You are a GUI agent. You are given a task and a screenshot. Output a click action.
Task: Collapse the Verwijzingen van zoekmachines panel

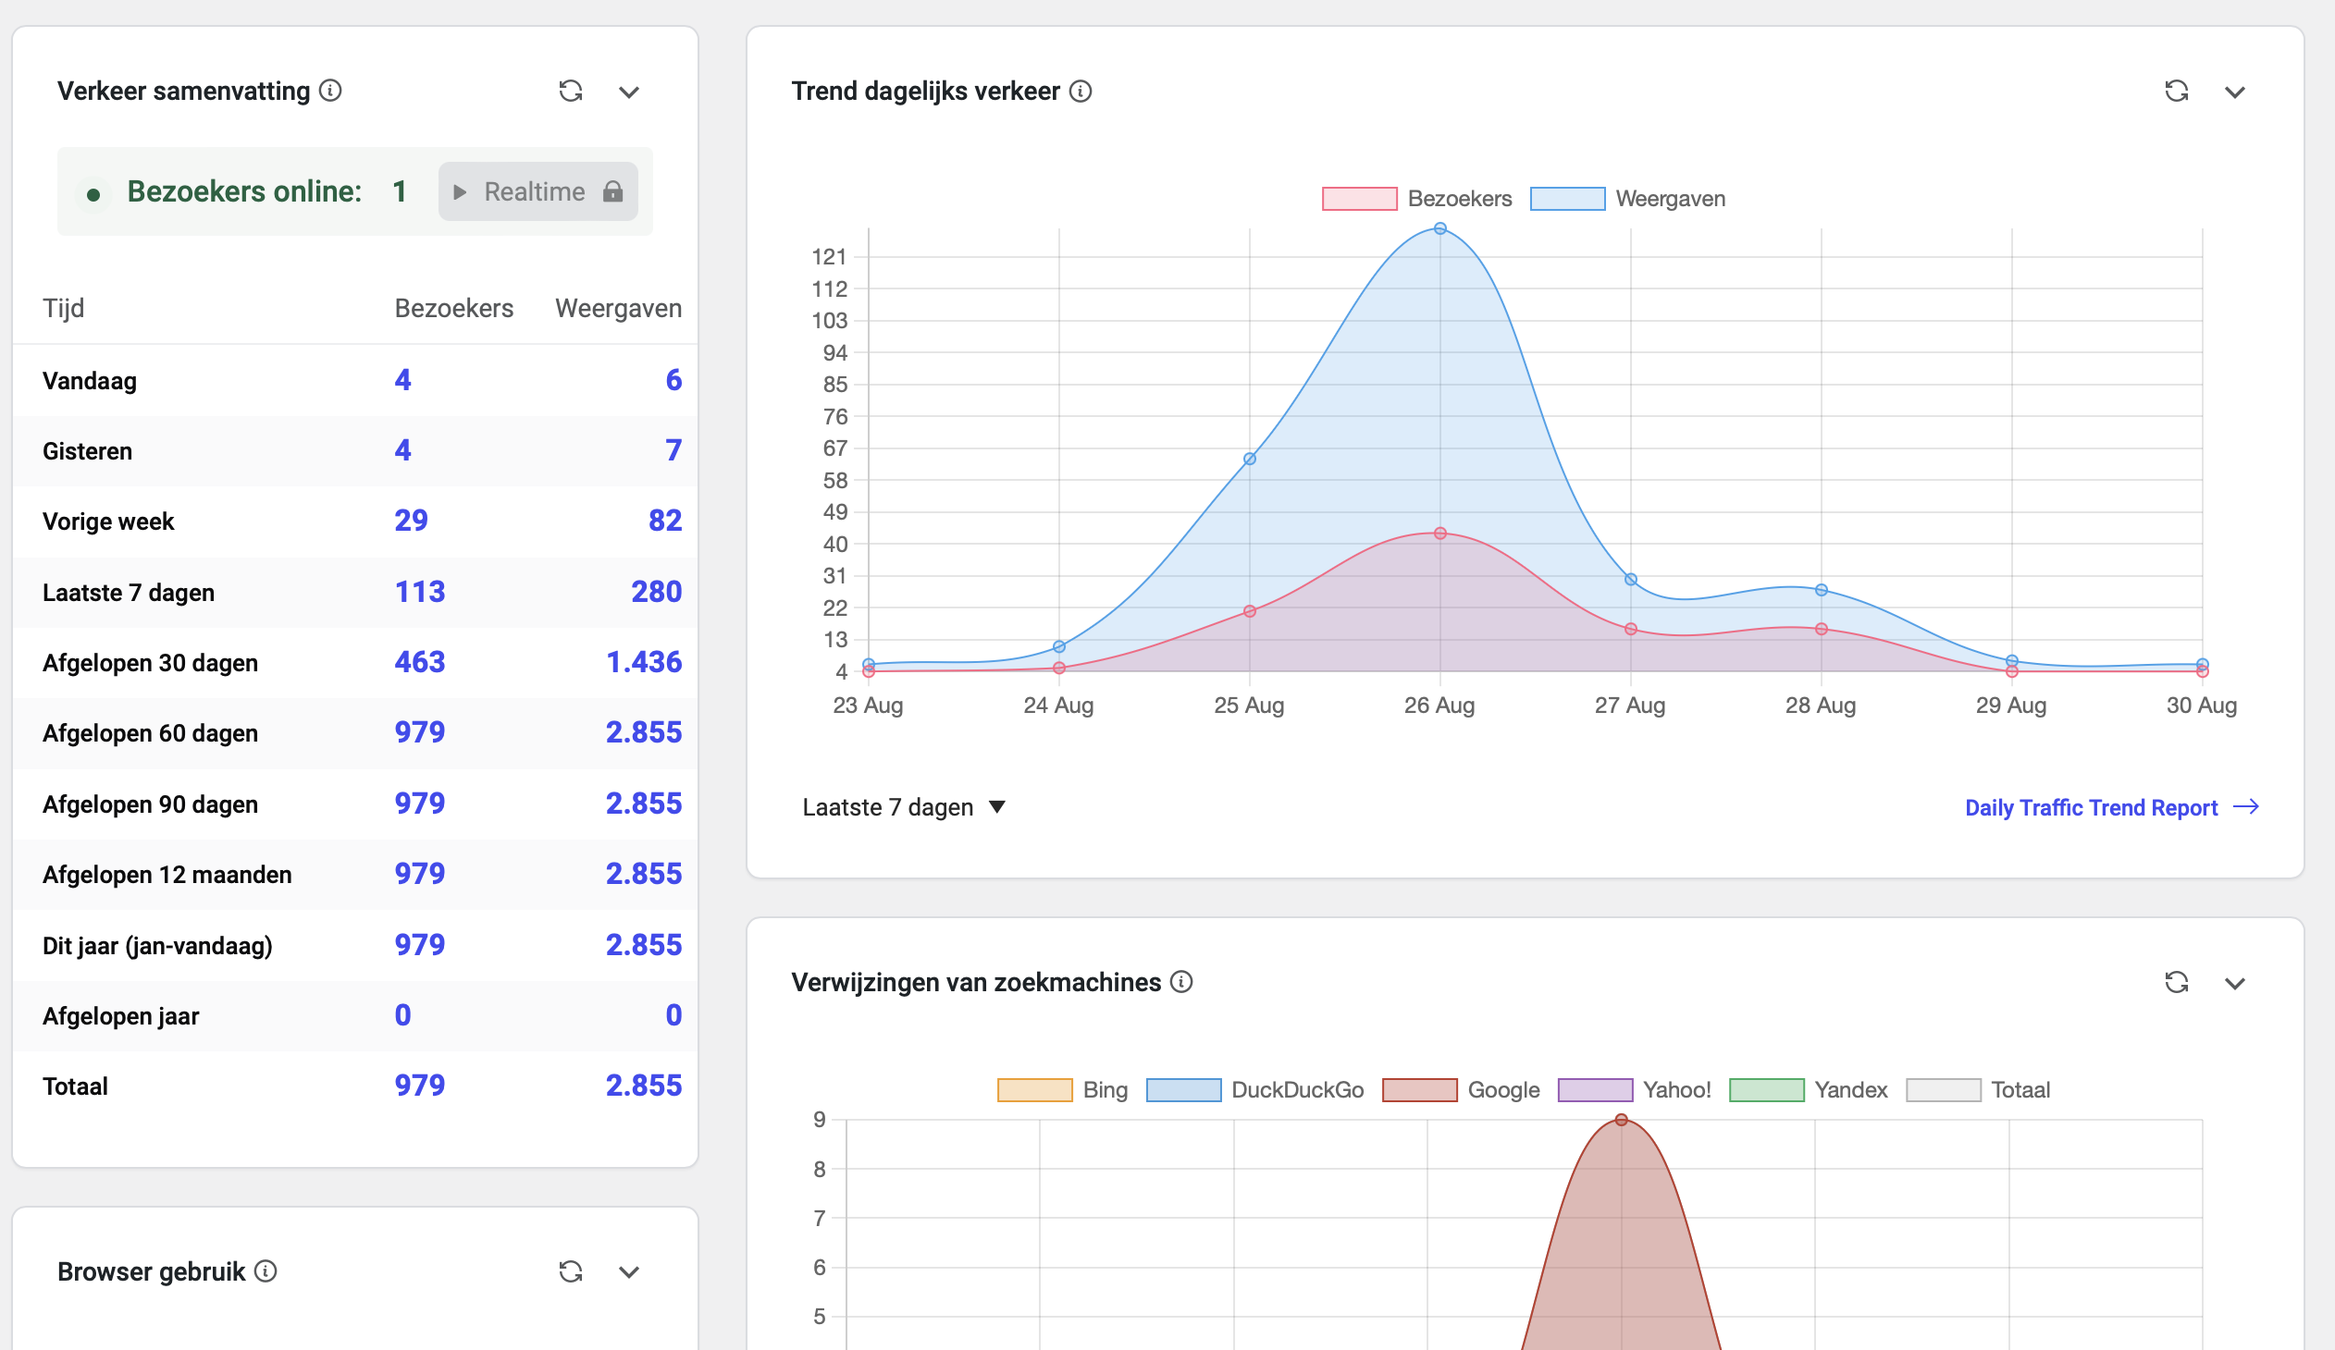coord(2235,983)
